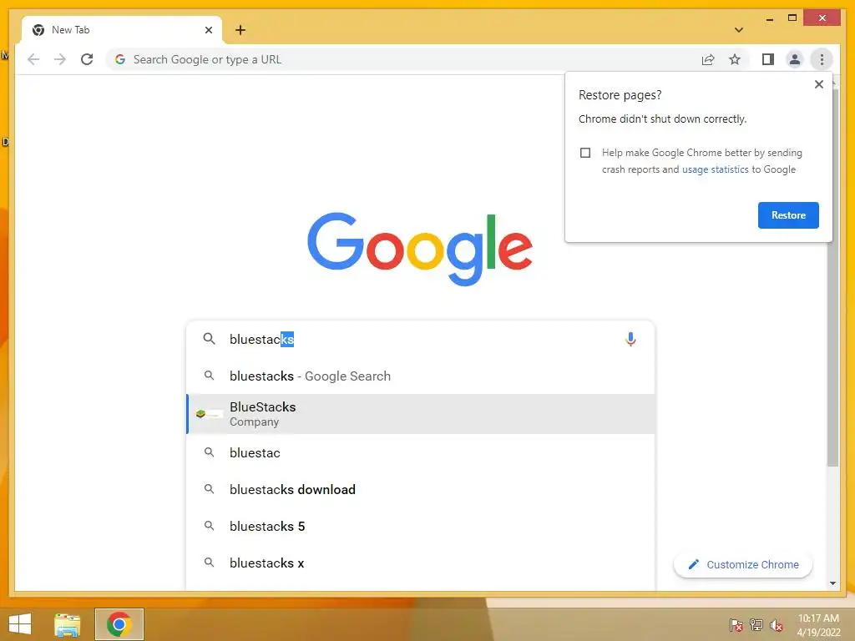The width and height of the screenshot is (855, 641).
Task: Open the usage statistics link
Action: pyautogui.click(x=715, y=169)
